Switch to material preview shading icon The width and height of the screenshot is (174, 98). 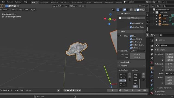pos(141,10)
